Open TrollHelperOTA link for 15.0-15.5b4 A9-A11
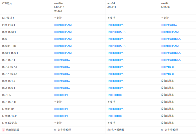 (x=116, y=32)
